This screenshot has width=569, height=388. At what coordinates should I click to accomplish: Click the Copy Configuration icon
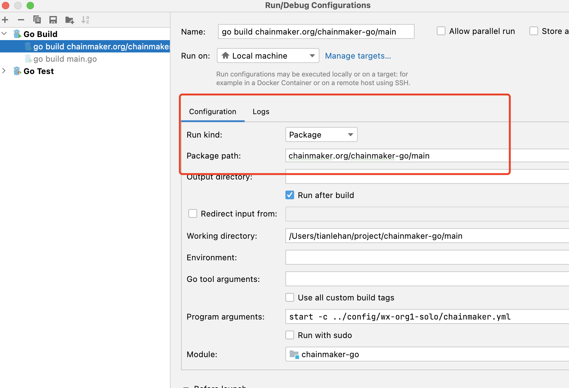[x=37, y=20]
